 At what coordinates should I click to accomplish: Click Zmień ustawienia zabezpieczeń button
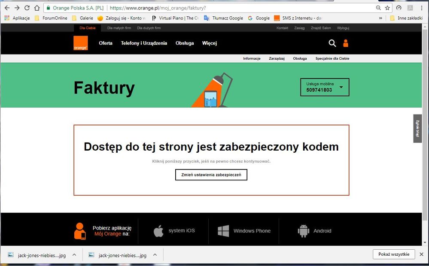coord(211,175)
